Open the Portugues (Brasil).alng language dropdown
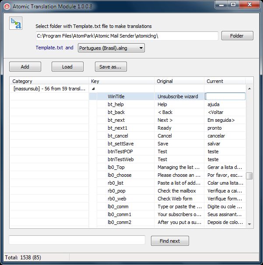Viewport: 263px width, 265px height. tap(111, 48)
